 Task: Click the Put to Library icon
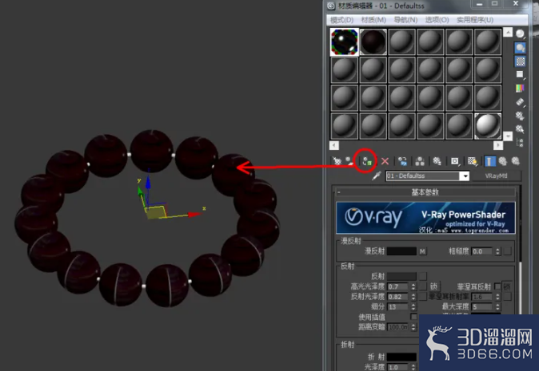pyautogui.click(x=437, y=161)
